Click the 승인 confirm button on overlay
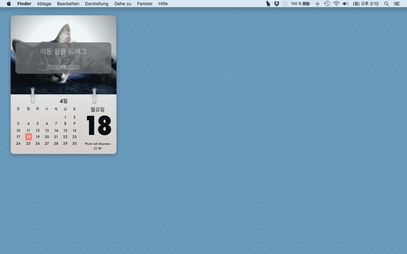This screenshot has height=254, width=407. pyautogui.click(x=63, y=67)
